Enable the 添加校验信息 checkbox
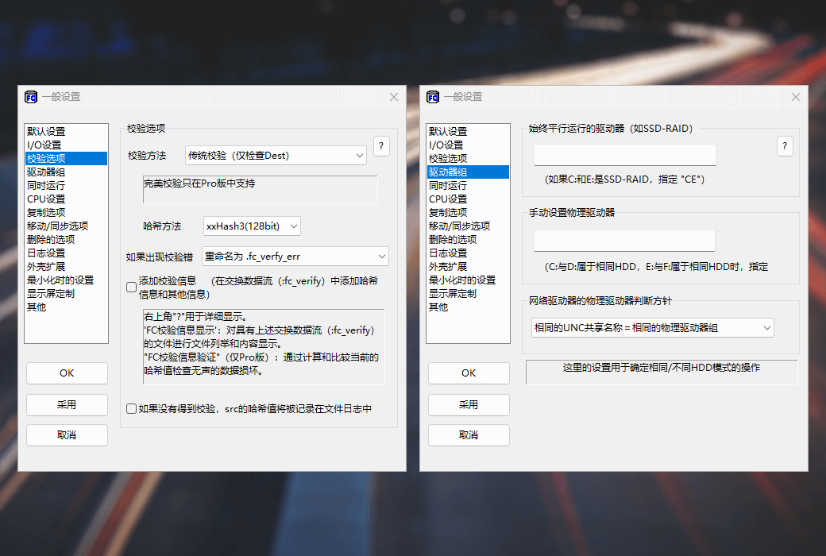This screenshot has height=556, width=826. point(132,287)
